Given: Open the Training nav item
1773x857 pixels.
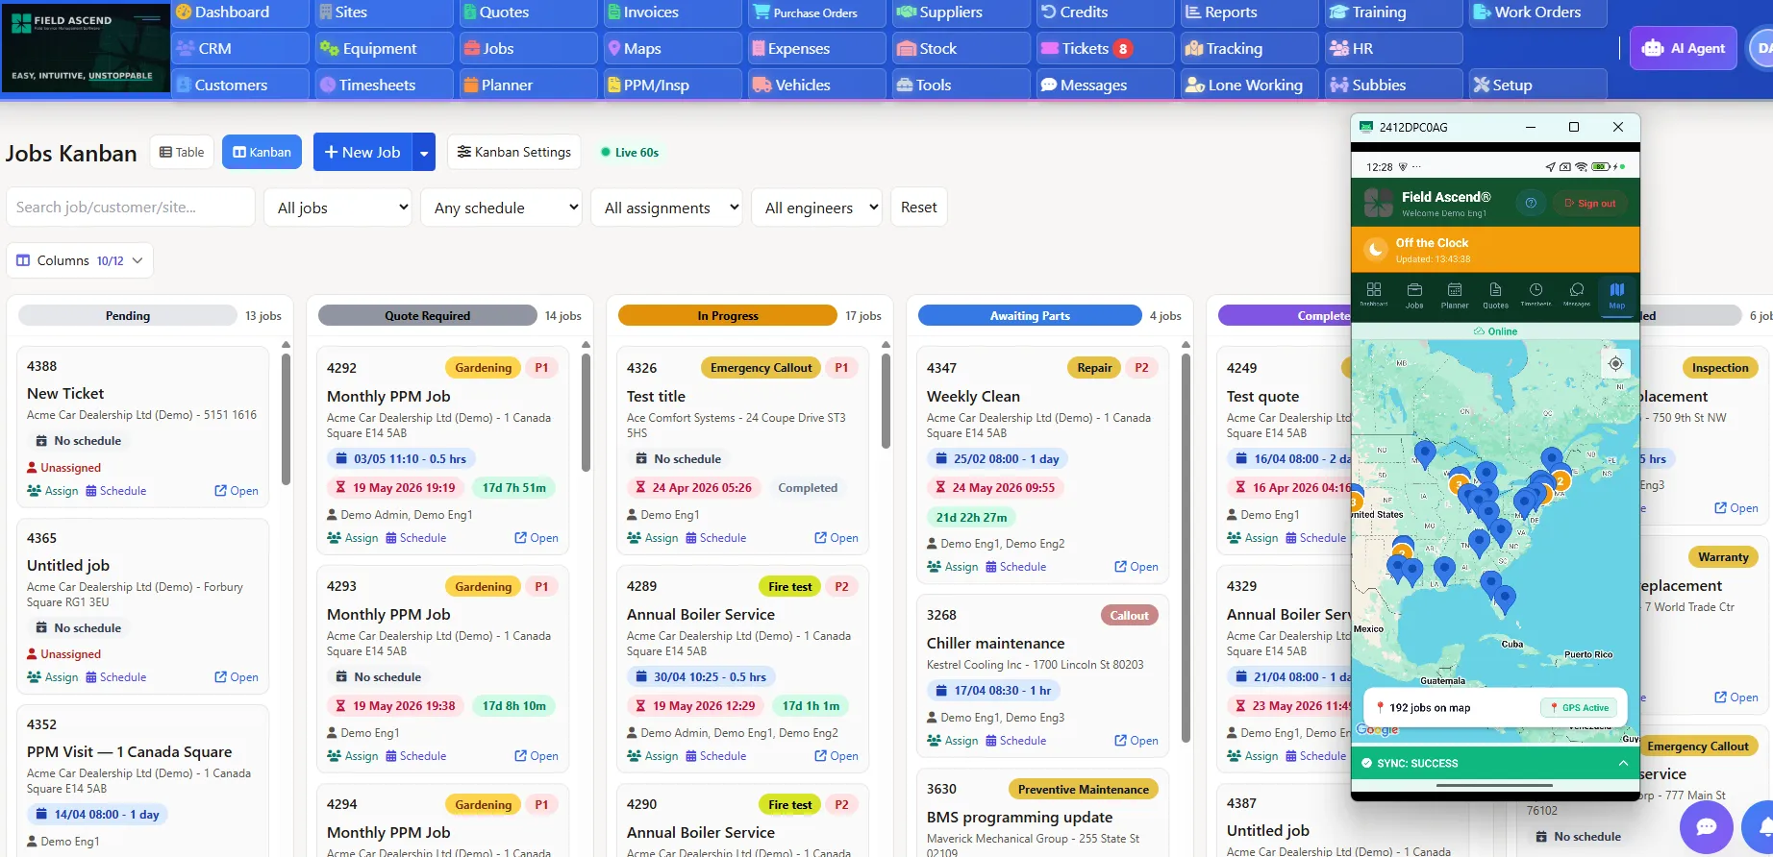Looking at the screenshot, I should pos(1394,12).
